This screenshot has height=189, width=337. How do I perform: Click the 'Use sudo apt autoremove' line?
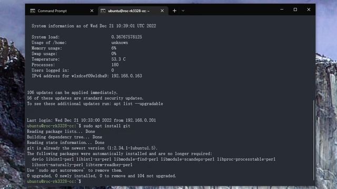tap(75, 170)
